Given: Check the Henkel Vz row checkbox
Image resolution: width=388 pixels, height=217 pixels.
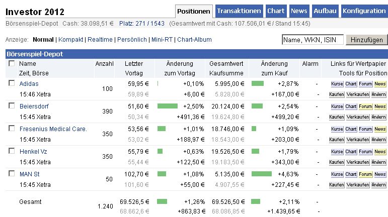Looking at the screenshot, I should click(x=12, y=151).
